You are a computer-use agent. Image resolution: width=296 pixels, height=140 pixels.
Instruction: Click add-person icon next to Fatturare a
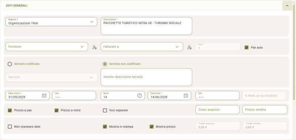tap(189, 48)
